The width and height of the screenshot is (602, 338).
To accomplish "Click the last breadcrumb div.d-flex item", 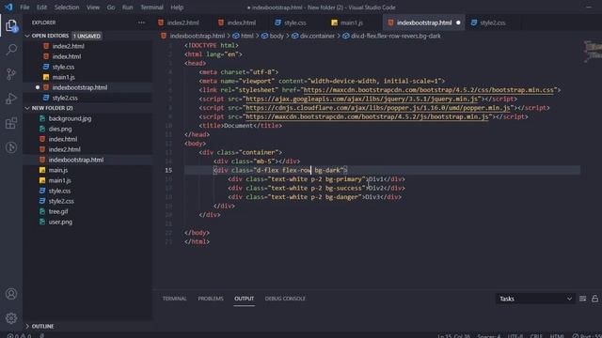I will [396, 36].
